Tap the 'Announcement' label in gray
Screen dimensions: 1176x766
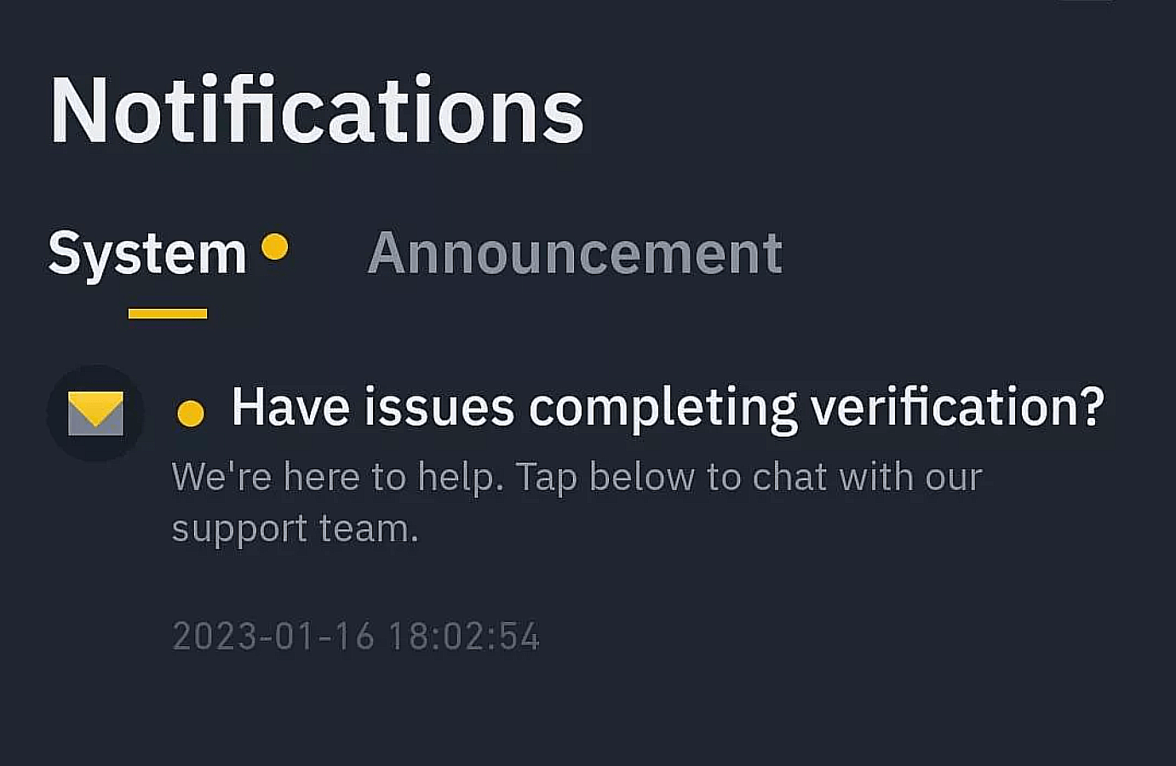coord(575,254)
